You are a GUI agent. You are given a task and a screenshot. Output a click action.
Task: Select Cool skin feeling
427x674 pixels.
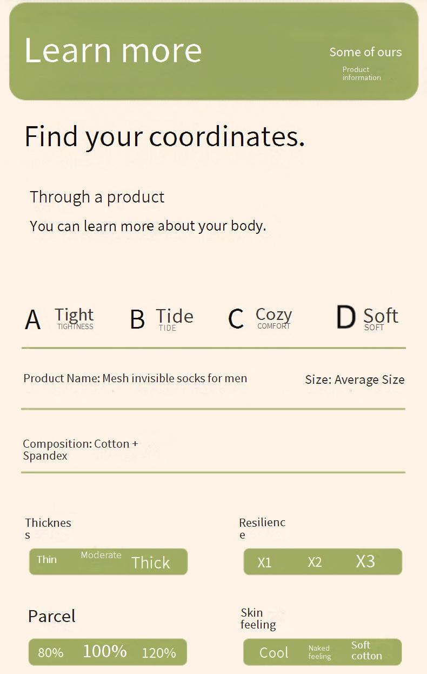tap(274, 653)
